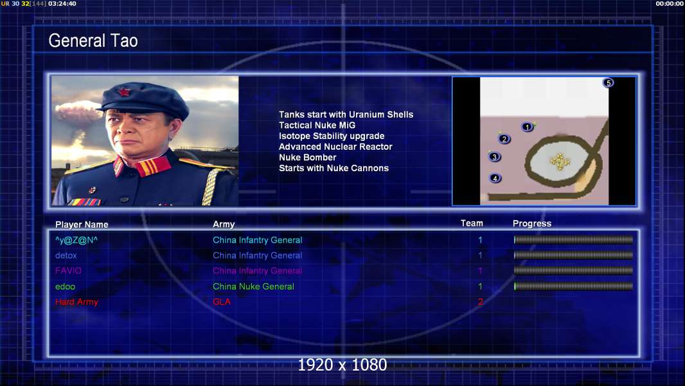Click start position marker 1 on minimap
This screenshot has width=685, height=386.
[x=528, y=127]
